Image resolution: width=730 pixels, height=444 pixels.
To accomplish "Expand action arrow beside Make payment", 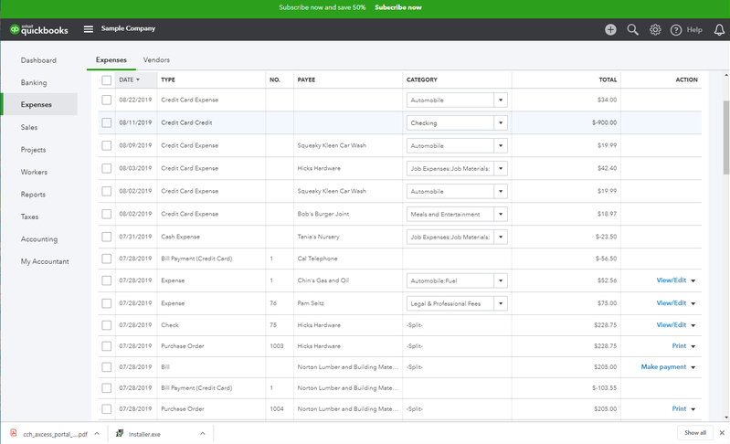I will (x=693, y=367).
